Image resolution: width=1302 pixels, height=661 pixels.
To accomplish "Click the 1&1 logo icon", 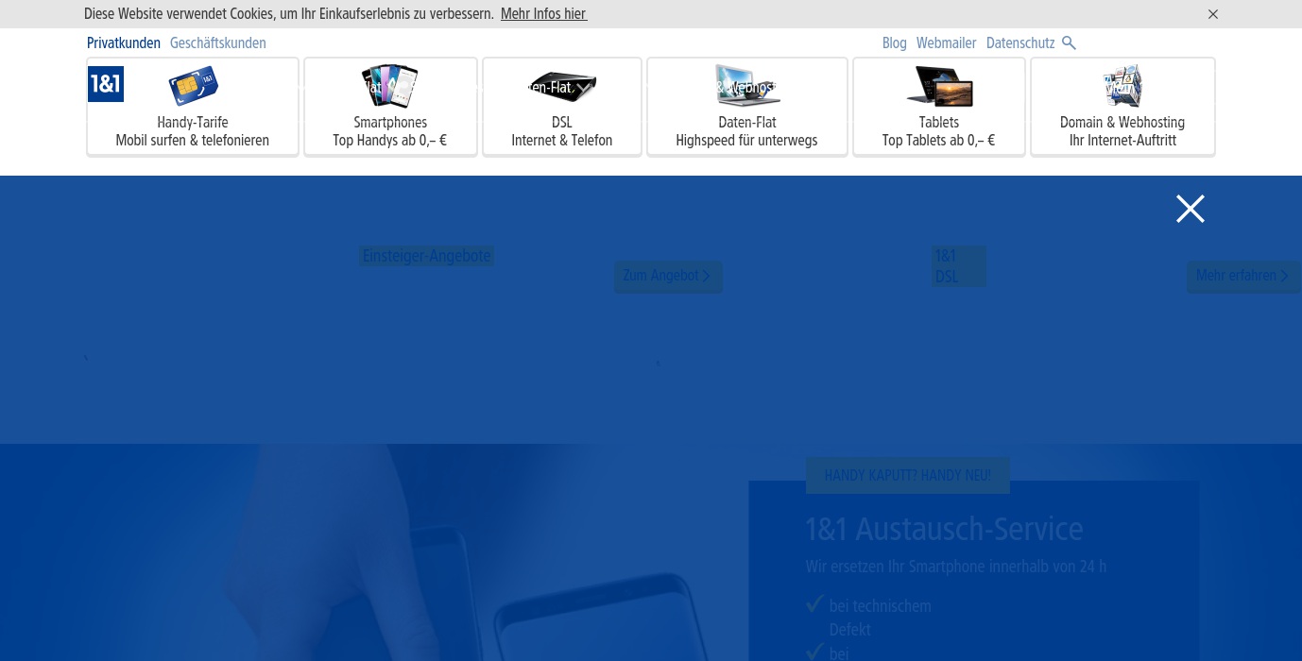I will tap(106, 84).
